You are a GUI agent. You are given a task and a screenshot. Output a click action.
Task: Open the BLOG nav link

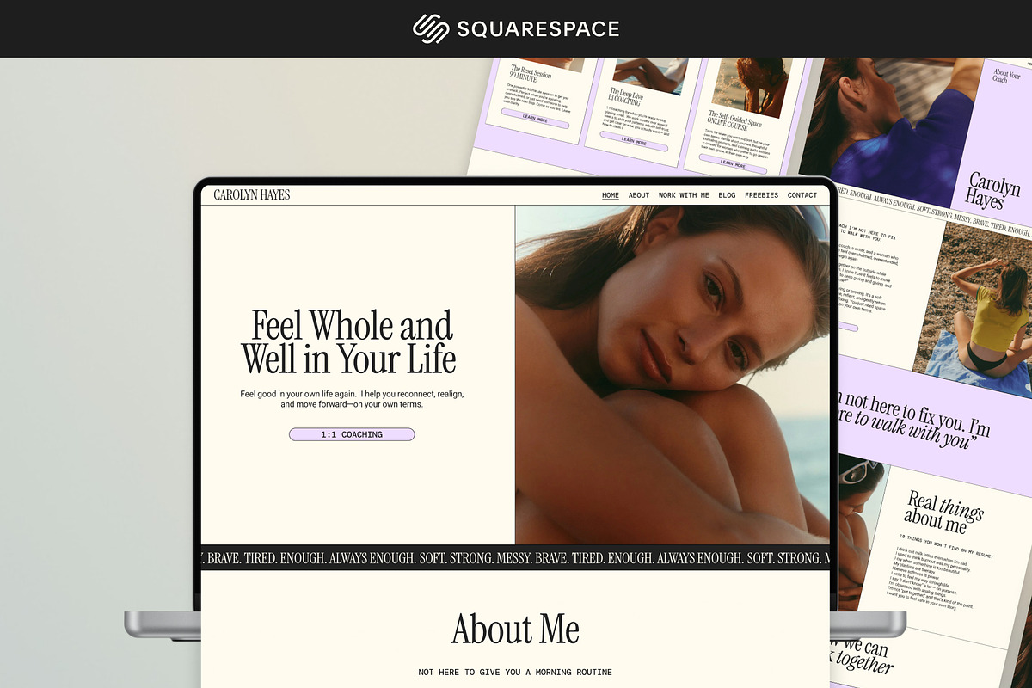tap(727, 195)
